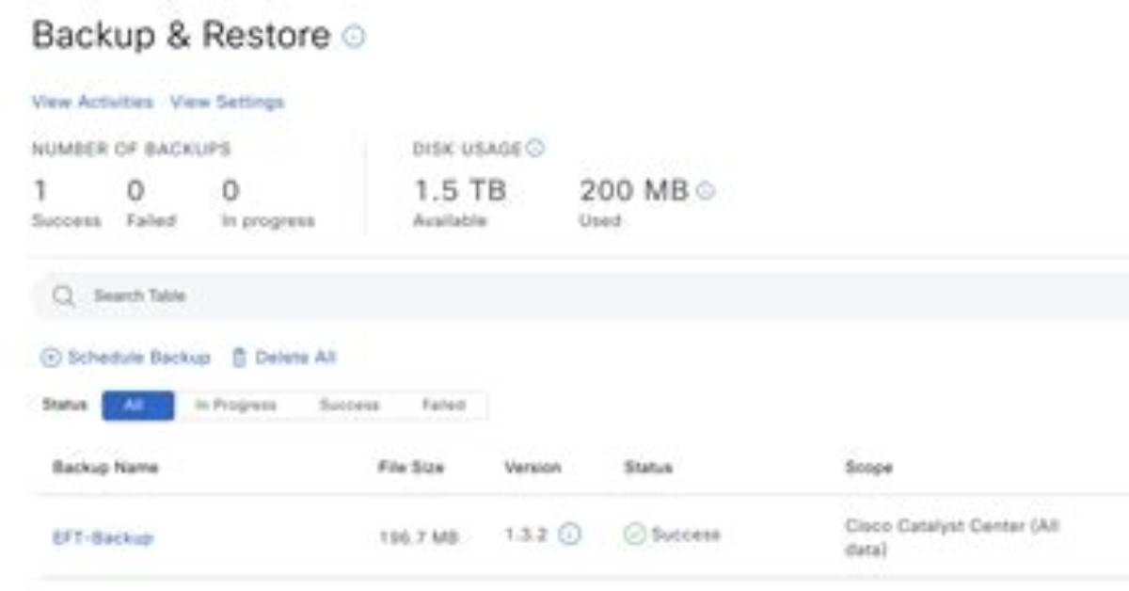Click the Success status text in EFT-Backup row
The width and height of the screenshot is (1129, 591).
[x=686, y=535]
